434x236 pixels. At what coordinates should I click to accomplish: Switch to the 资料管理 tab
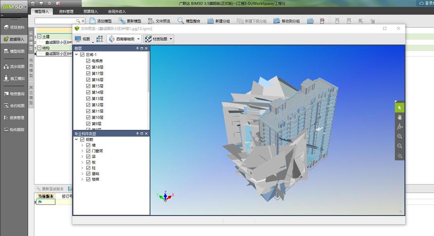(66, 11)
